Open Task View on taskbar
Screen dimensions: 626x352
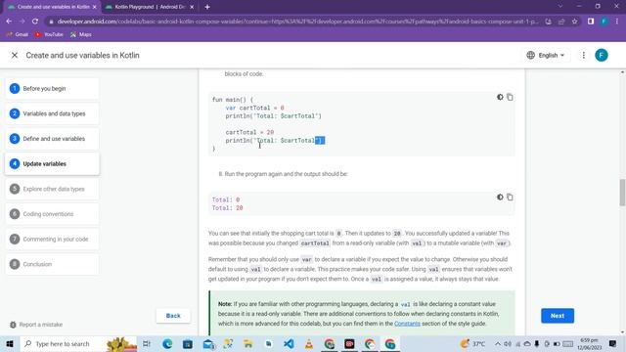click(x=147, y=343)
